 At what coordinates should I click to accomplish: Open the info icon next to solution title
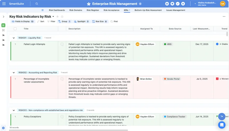coord(140,4)
